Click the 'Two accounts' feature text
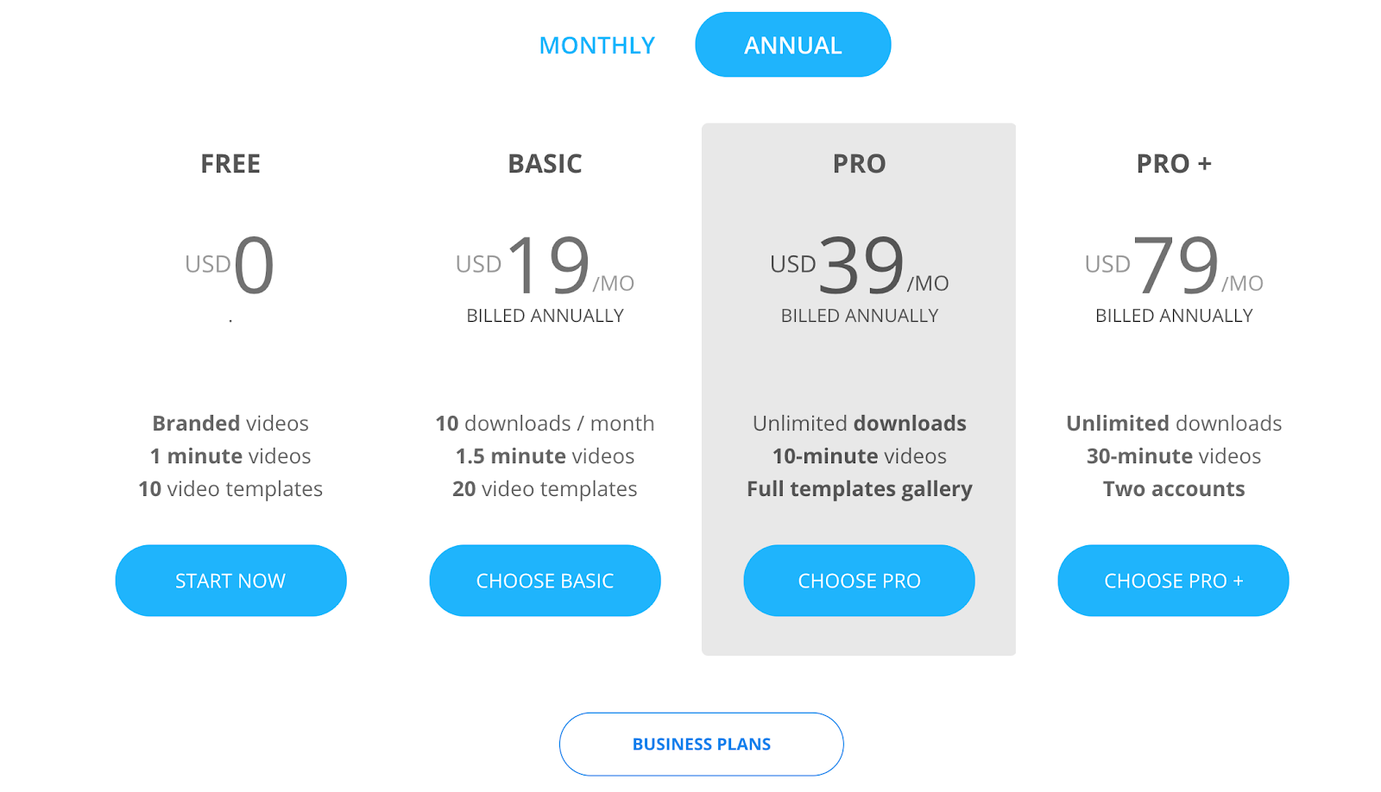 click(x=1174, y=489)
